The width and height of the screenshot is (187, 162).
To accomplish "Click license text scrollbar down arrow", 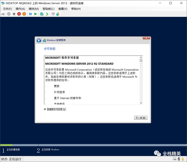I will (x=141, y=103).
